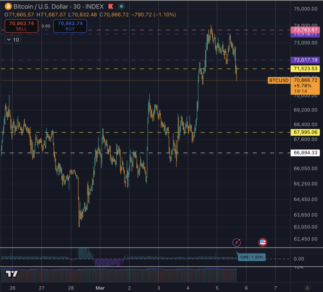This screenshot has height=292, width=323.
Task: Click the Mar label on the date axis
Action: tap(100, 288)
